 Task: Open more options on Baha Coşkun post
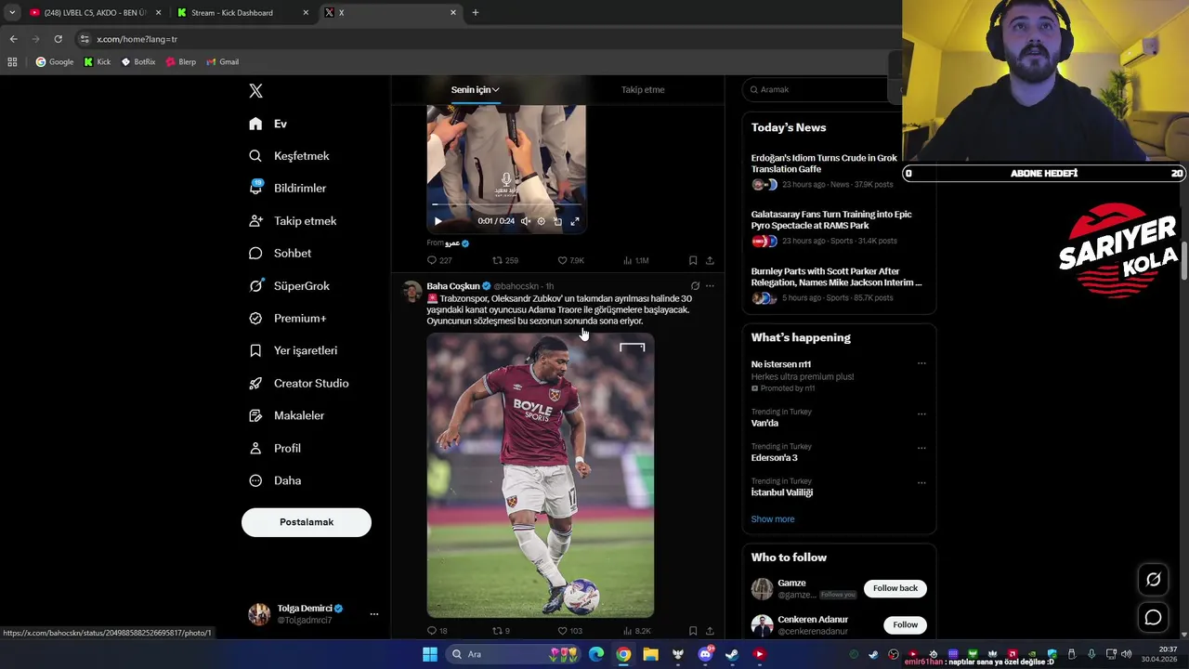coord(710,286)
